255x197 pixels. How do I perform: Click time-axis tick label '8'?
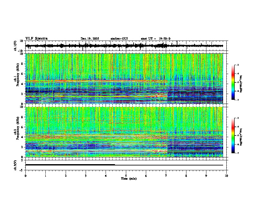(186, 176)
